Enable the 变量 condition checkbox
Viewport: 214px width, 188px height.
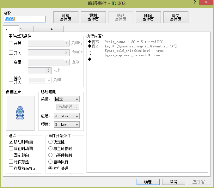click(x=11, y=62)
